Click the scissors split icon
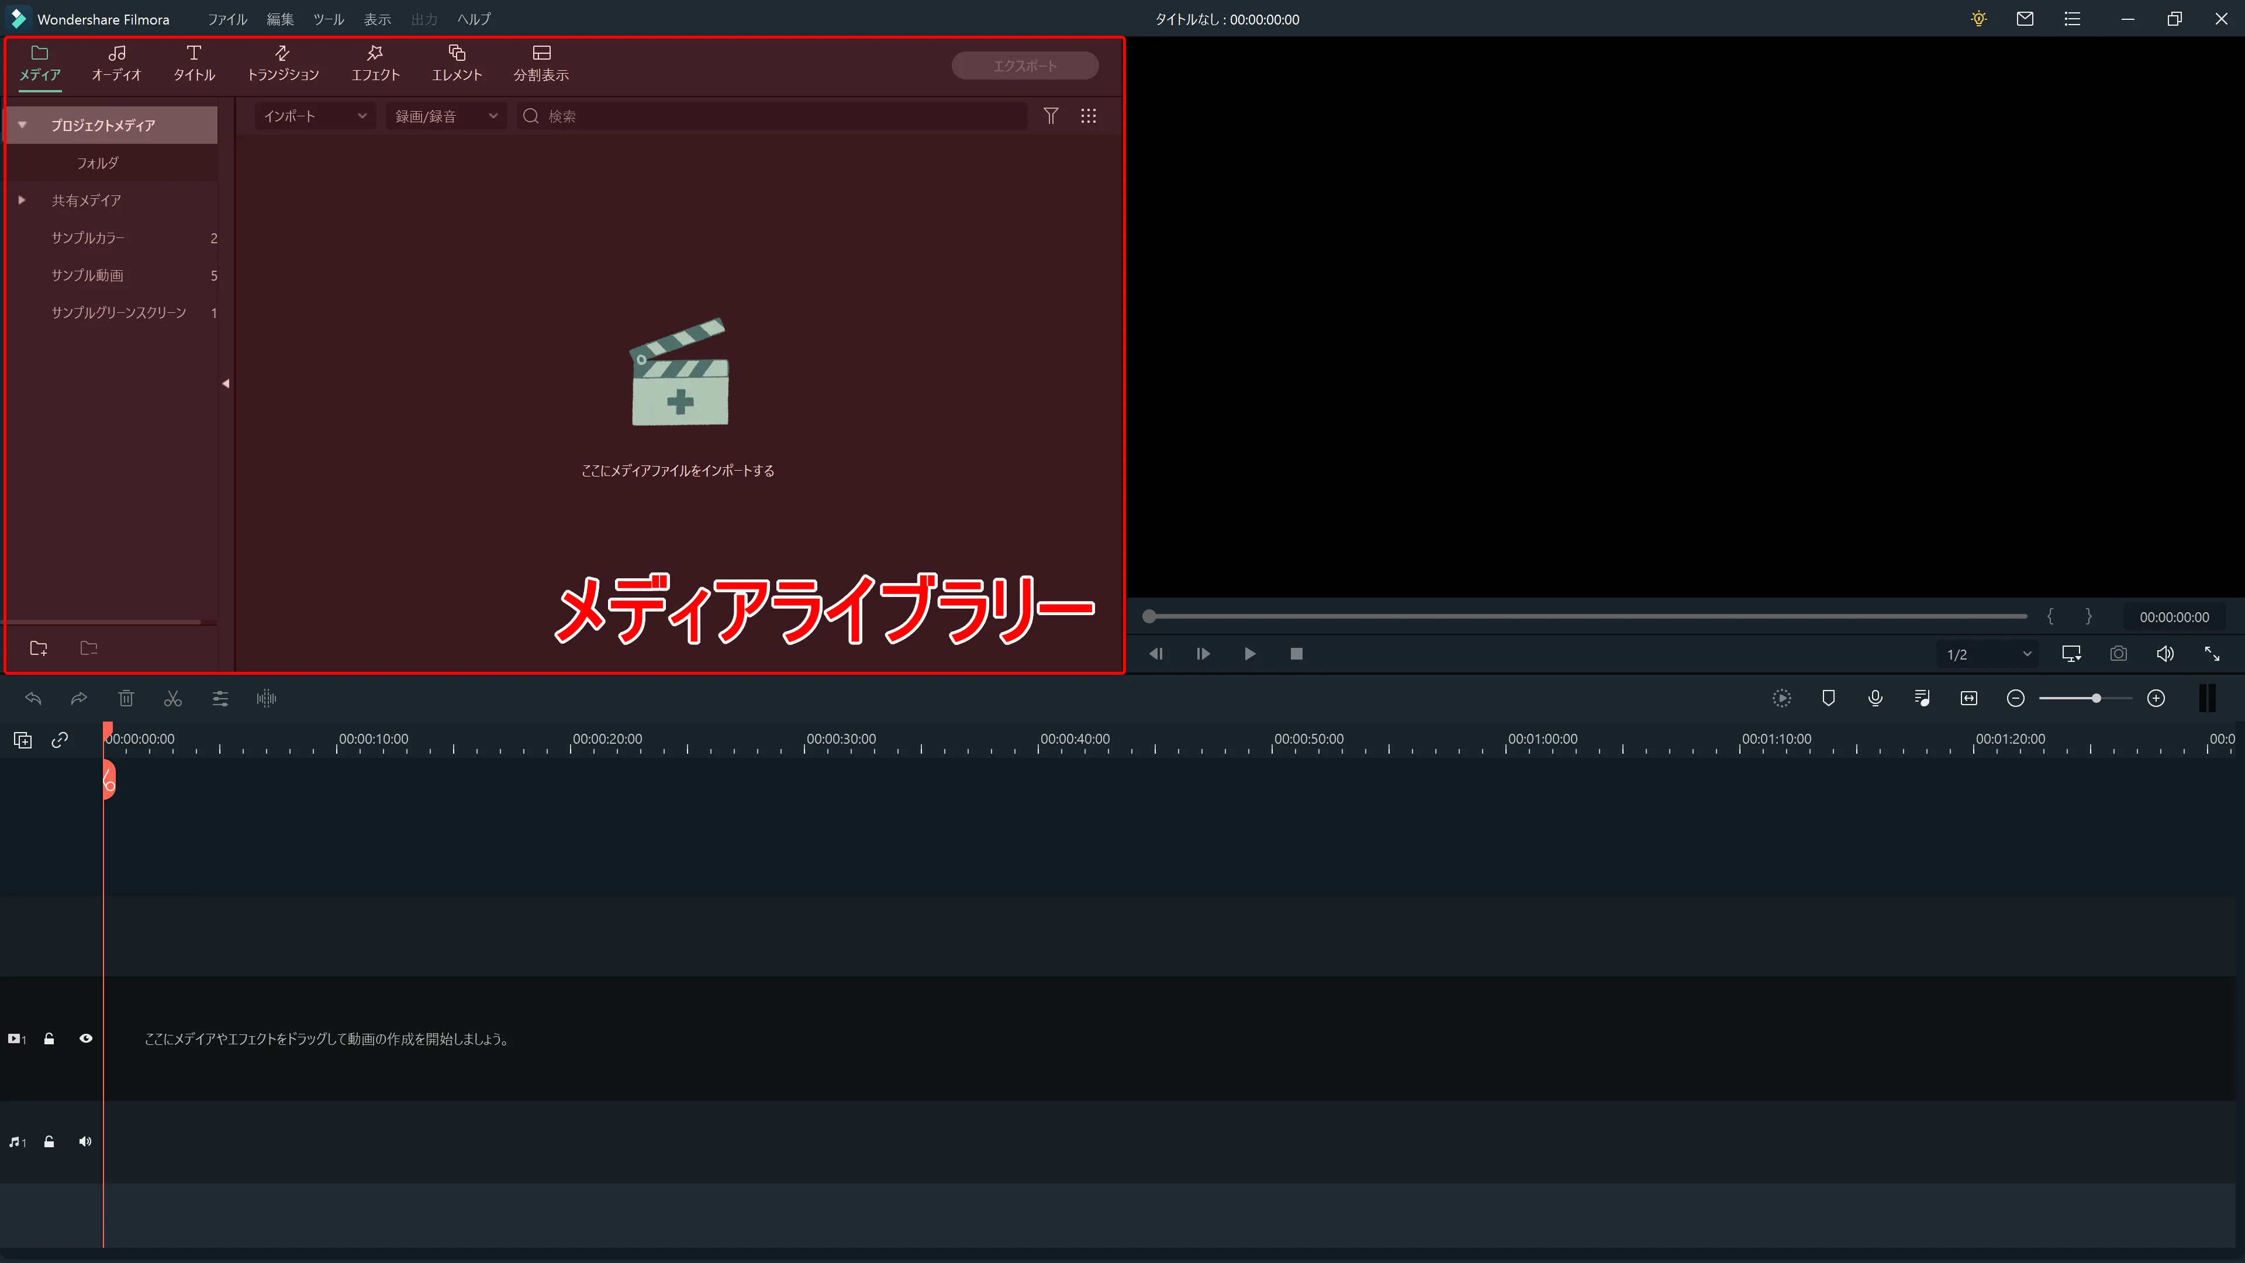The image size is (2245, 1263). (x=172, y=698)
